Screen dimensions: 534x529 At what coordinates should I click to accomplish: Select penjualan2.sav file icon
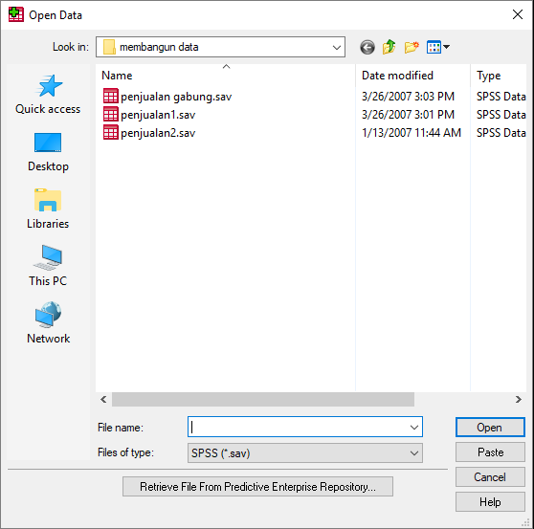coord(111,132)
